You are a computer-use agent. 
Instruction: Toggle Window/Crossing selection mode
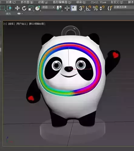click(9, 8)
